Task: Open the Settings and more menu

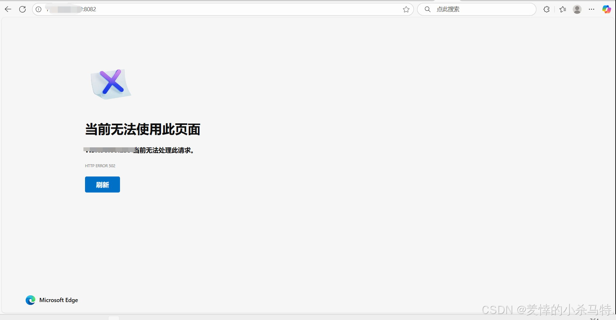Action: point(592,9)
